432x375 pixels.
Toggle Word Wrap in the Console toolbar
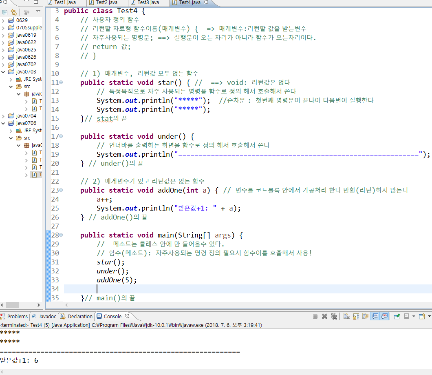tap(365, 317)
